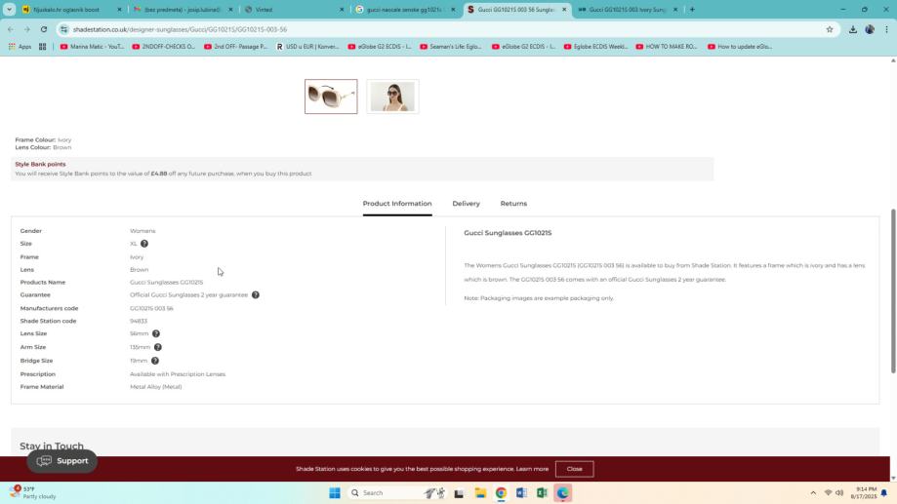897x504 pixels.
Task: Click help icon beside Arm Size 135mm
Action: pyautogui.click(x=158, y=347)
